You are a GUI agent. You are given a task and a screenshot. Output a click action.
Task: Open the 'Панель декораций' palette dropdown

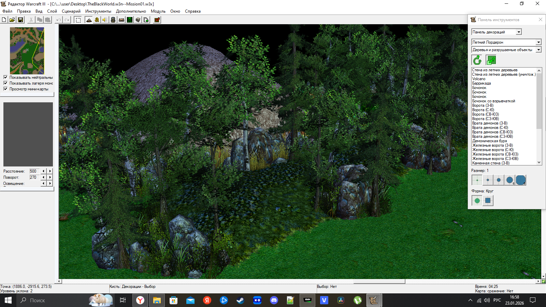[497, 32]
